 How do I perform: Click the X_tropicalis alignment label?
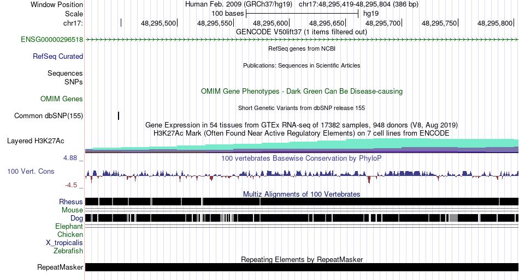coord(64,243)
